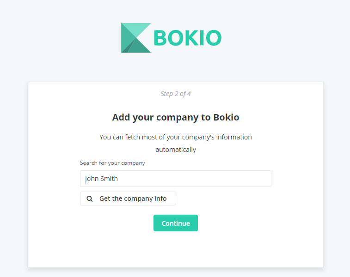
Task: Click the word 'company' in the field label
Action: pyautogui.click(x=133, y=163)
